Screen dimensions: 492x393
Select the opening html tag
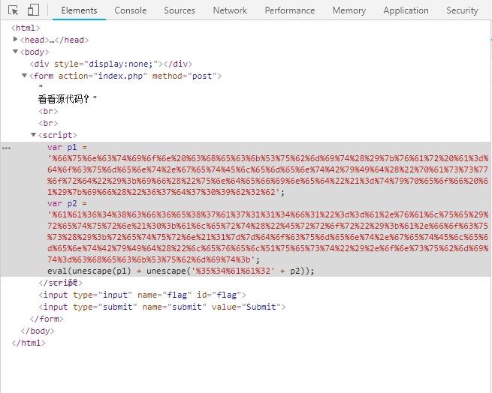coord(26,28)
